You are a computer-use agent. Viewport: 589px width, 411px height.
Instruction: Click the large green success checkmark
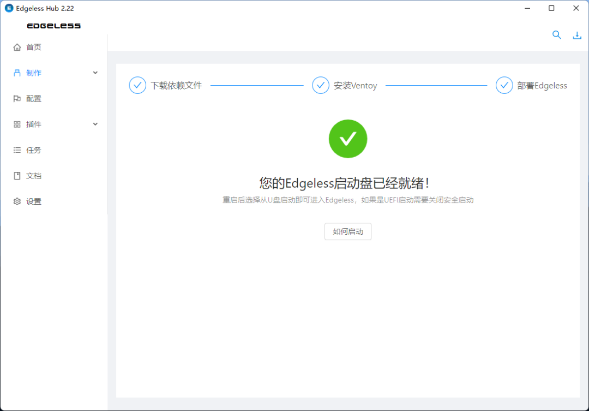coord(348,139)
